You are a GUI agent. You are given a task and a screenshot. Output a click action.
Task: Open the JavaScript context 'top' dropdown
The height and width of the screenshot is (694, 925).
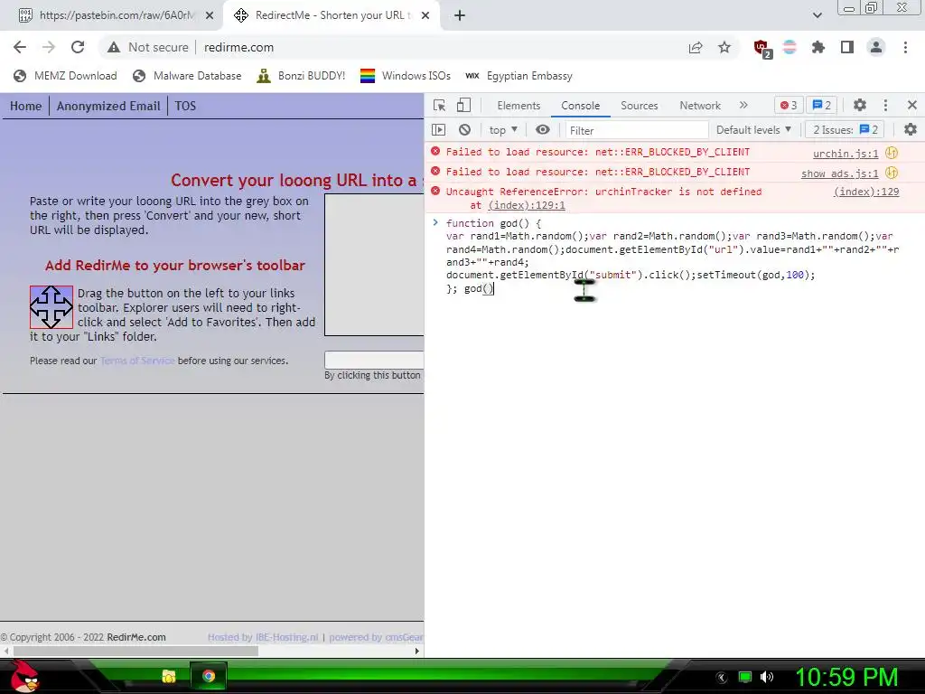(x=503, y=130)
